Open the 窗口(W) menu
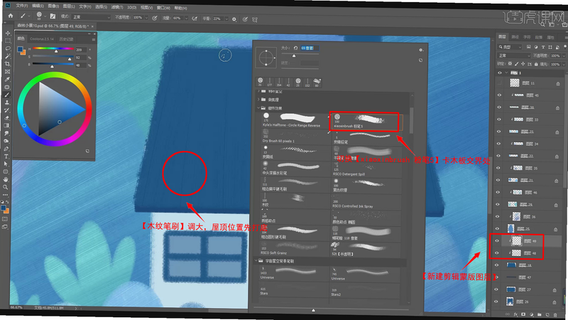Screen dimensions: 568x320 click(164, 8)
